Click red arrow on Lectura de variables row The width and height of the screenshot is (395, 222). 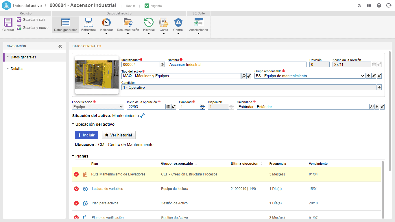(x=76, y=189)
